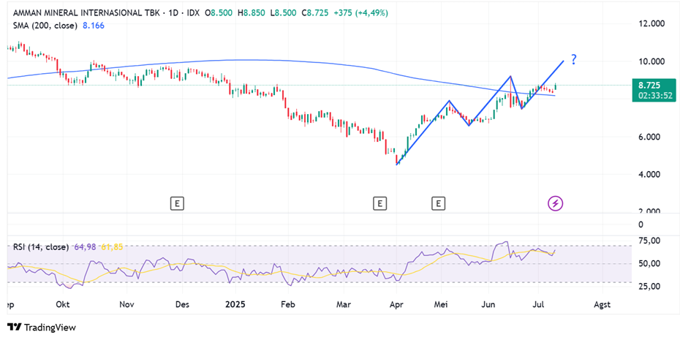Open the rightmost earnings E marker
This screenshot has width=680, height=340.
tap(439, 203)
